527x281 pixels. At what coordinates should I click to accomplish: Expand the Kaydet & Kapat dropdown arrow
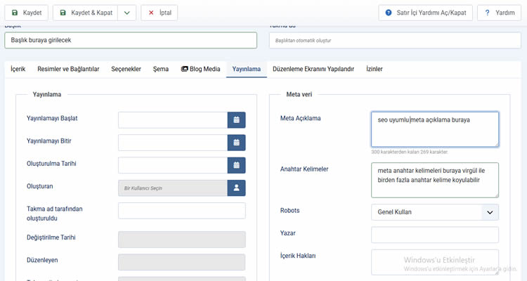pos(126,13)
